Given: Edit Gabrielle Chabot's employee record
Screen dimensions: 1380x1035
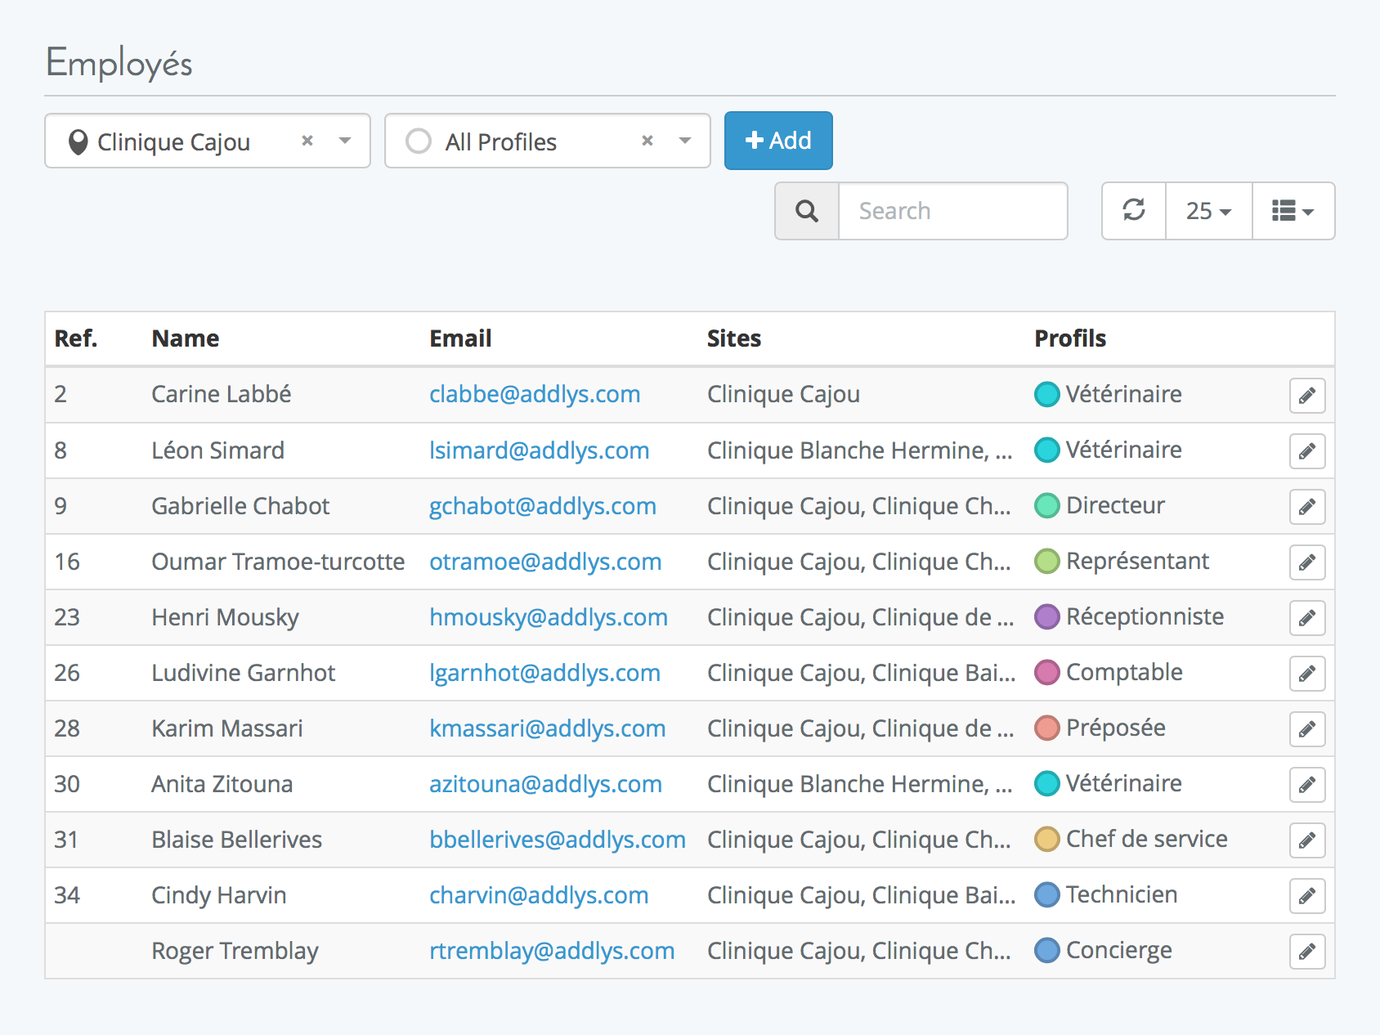Looking at the screenshot, I should 1306,507.
